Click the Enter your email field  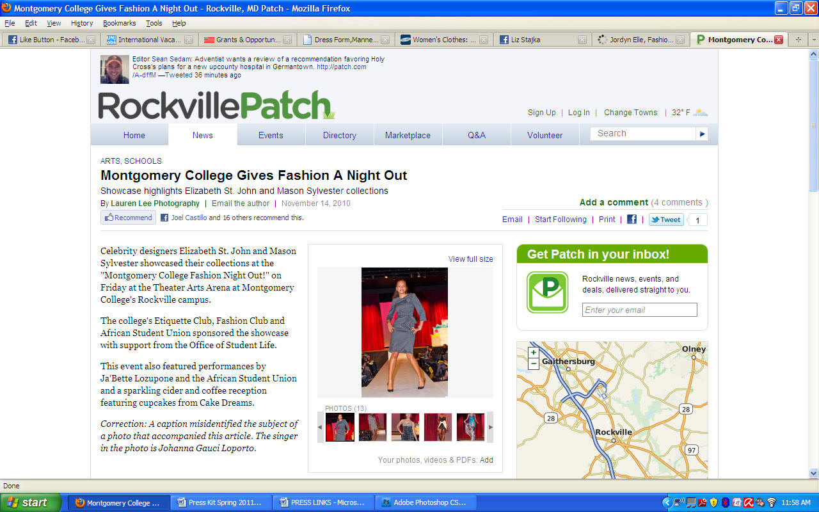pos(640,310)
